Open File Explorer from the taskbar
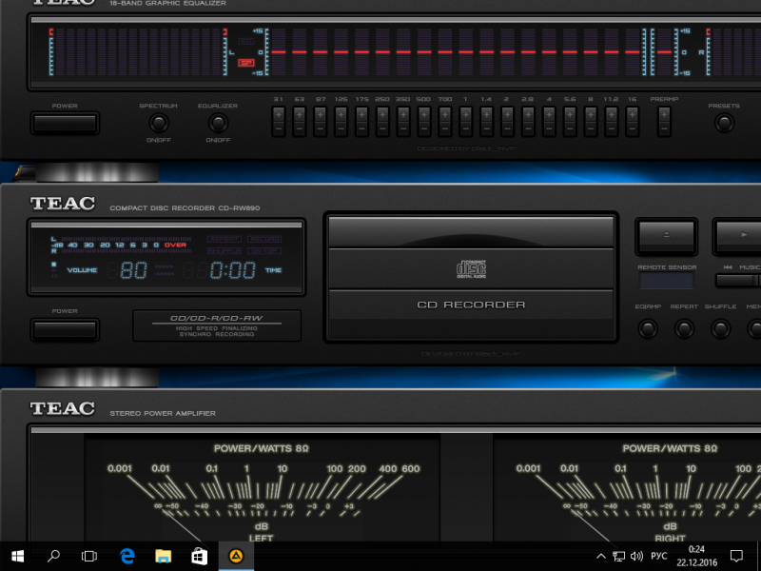Viewport: 761px width, 571px height. (x=163, y=557)
